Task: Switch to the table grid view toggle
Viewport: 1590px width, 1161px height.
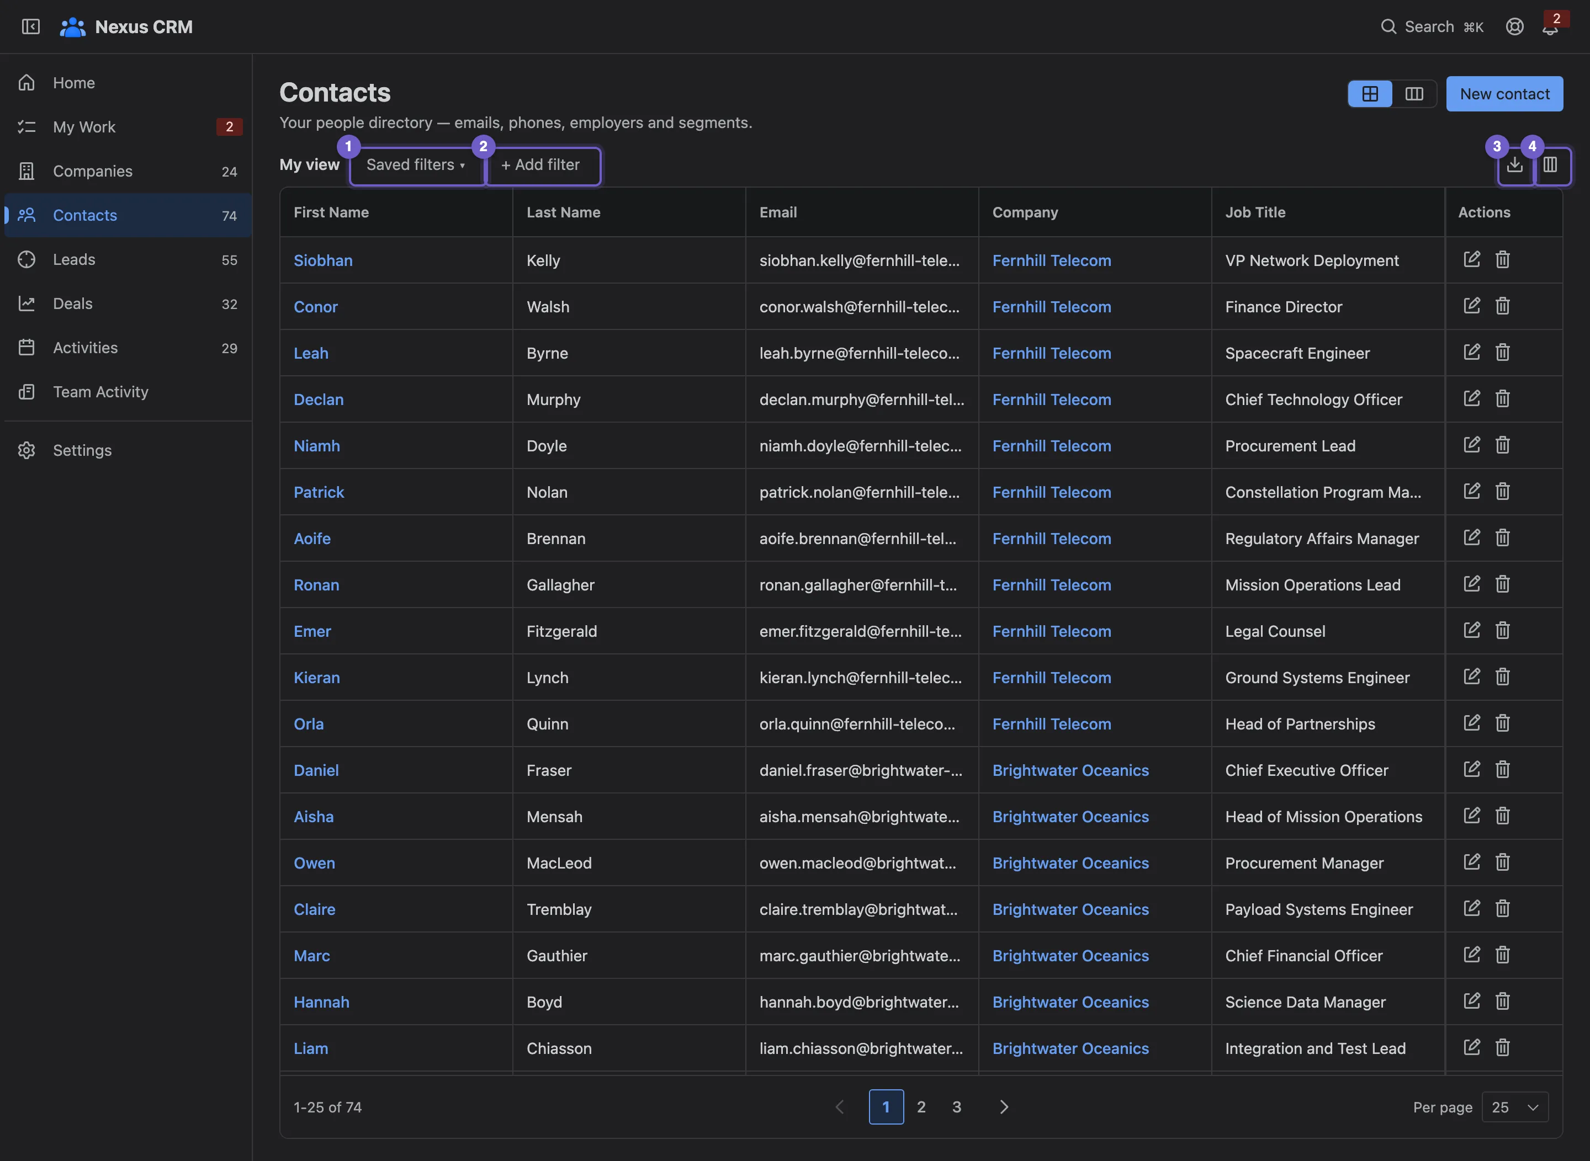Action: point(1369,94)
